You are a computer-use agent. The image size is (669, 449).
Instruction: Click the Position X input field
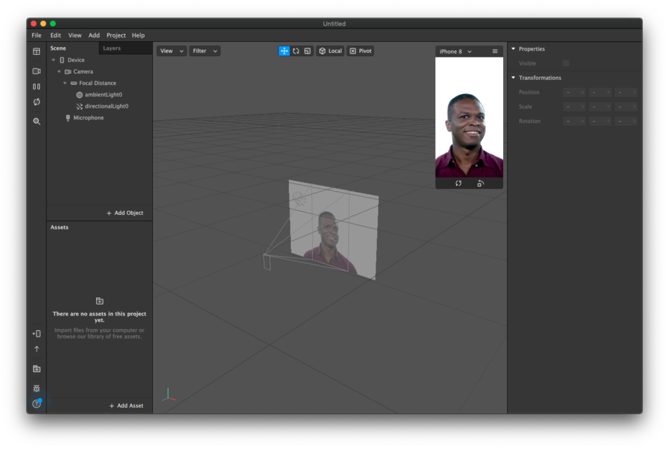(574, 92)
